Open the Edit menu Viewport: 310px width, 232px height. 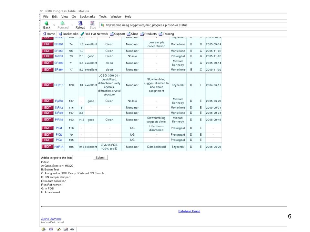point(55,16)
